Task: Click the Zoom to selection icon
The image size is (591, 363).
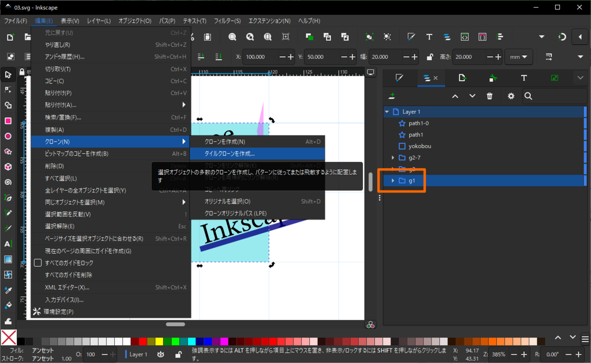Action: [232, 37]
